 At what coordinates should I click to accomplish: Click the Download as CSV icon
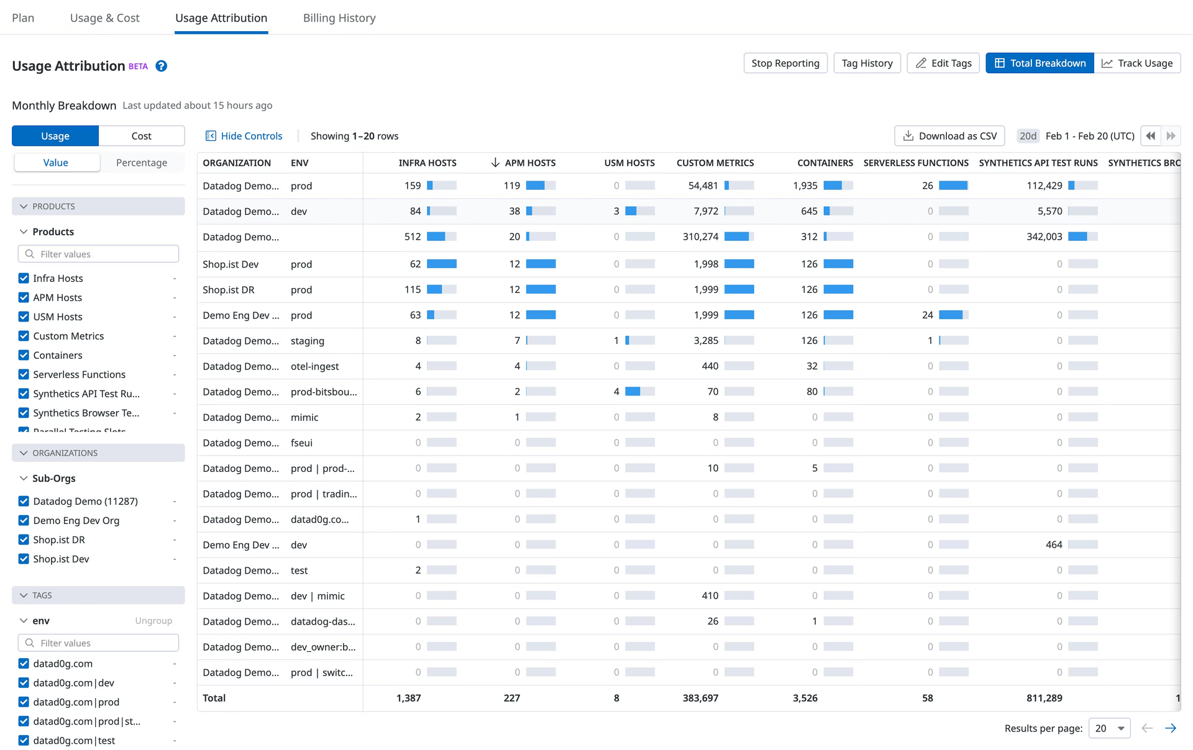pyautogui.click(x=908, y=135)
